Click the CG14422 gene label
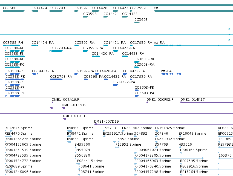This screenshot has height=176, width=233. click(120, 8)
